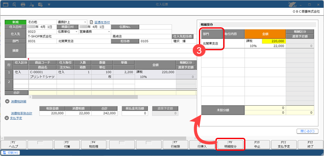
Task: Click the 行挿入 function key
Action: tap(202, 144)
